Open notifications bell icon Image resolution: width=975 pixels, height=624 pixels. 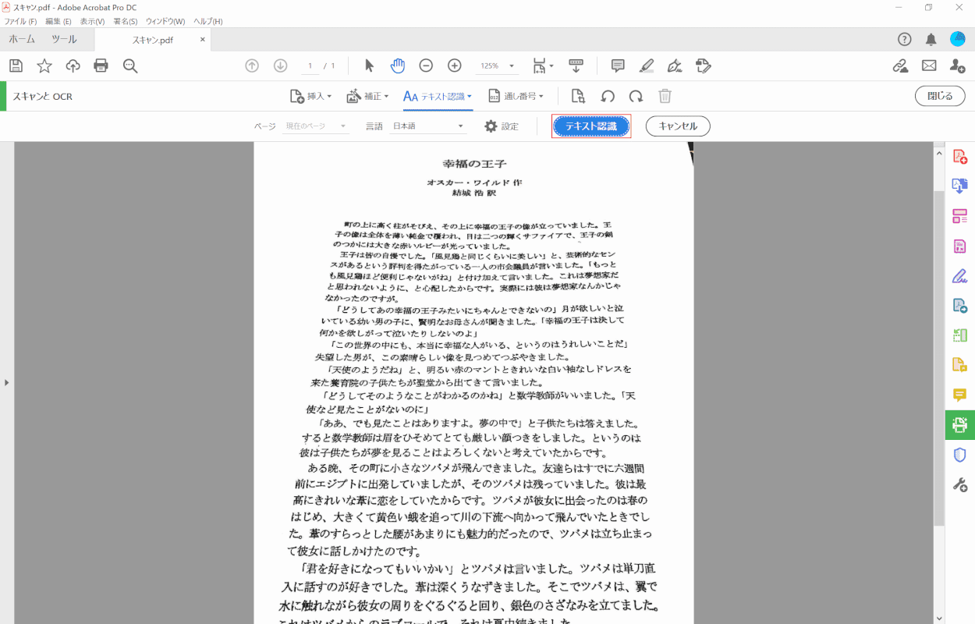(x=931, y=39)
